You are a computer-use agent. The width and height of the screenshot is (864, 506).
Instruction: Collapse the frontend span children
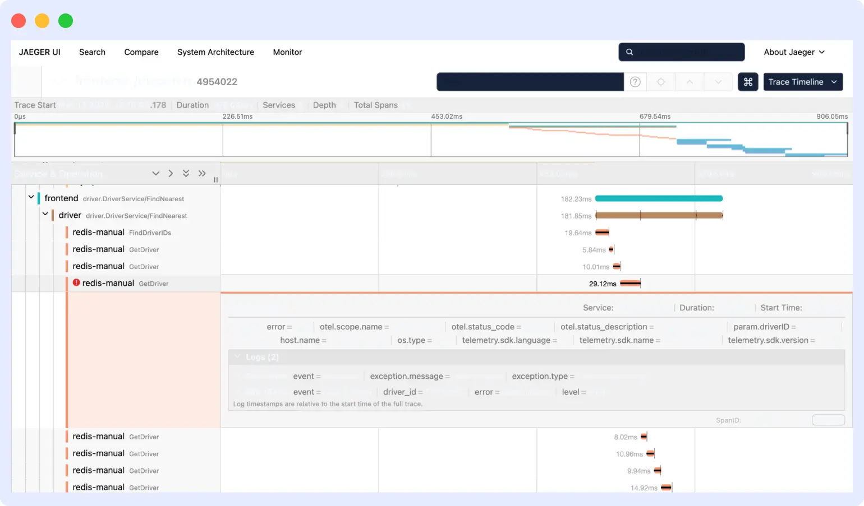[31, 197]
